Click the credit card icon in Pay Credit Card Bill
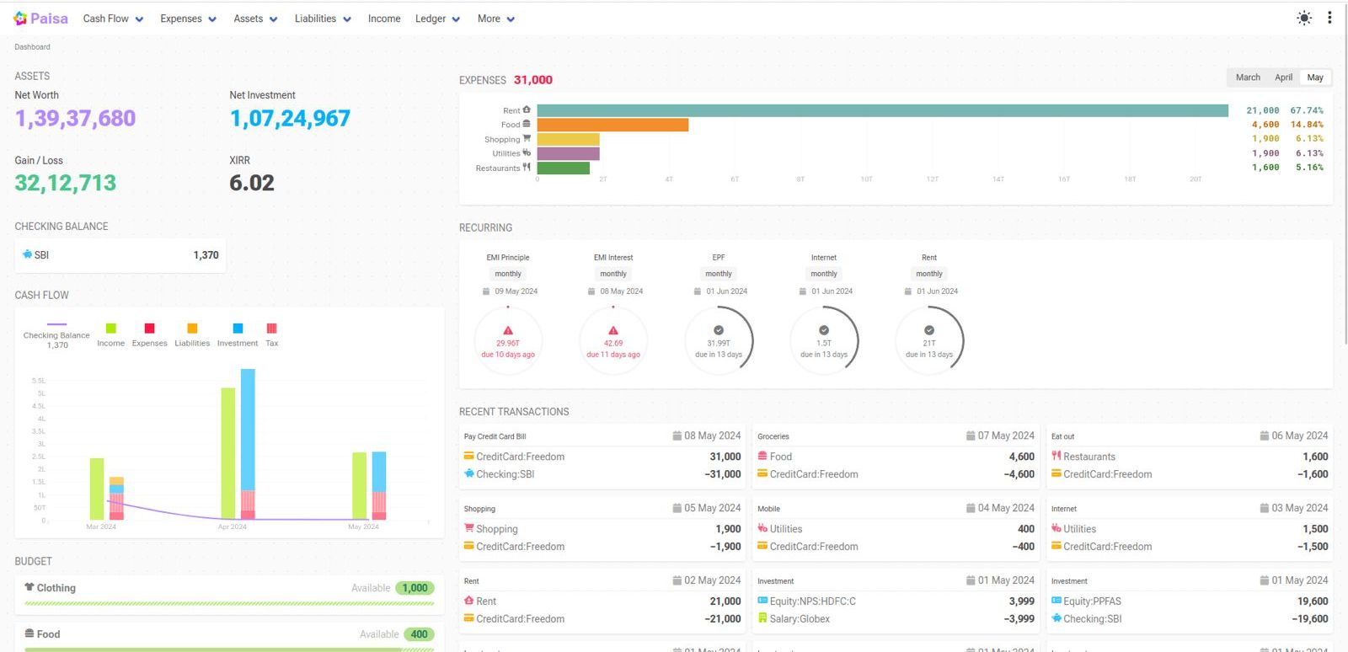The image size is (1348, 652). pos(468,456)
